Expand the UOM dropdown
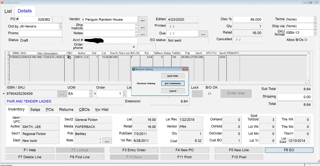This screenshot has width=320, height=166. click(91, 94)
